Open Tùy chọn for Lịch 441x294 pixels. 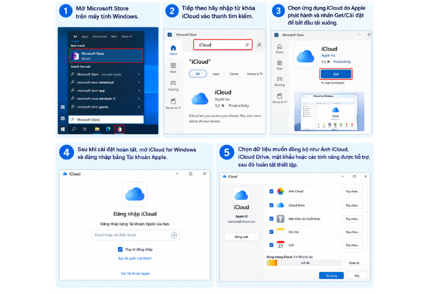coord(352,245)
